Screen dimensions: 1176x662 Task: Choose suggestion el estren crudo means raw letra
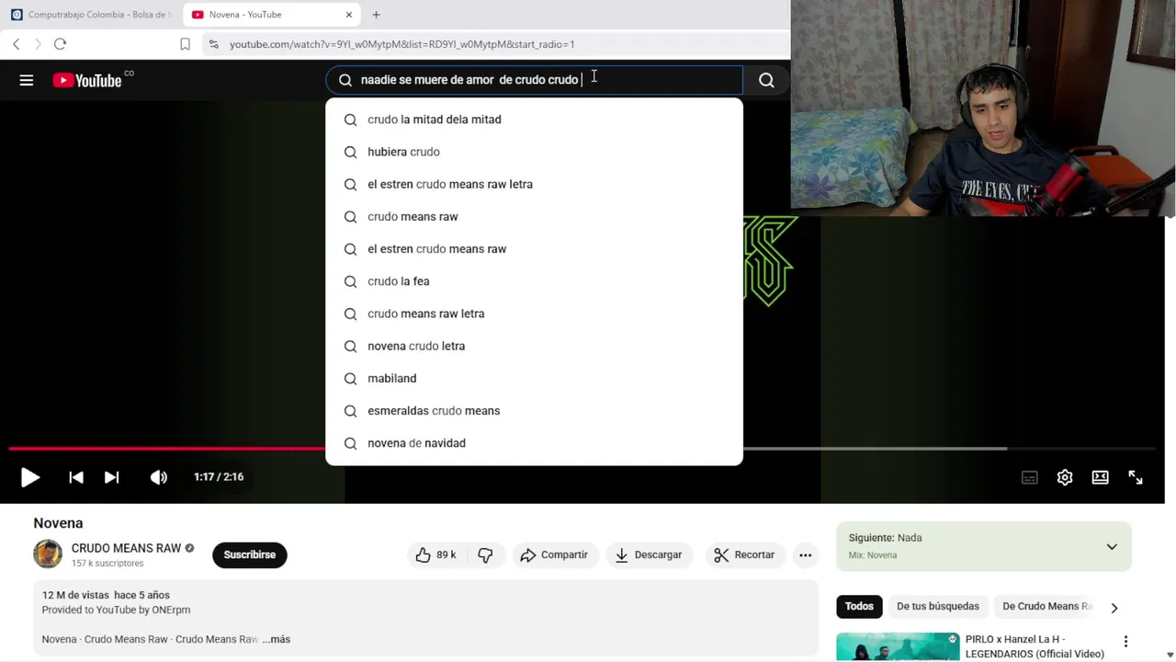click(x=534, y=184)
